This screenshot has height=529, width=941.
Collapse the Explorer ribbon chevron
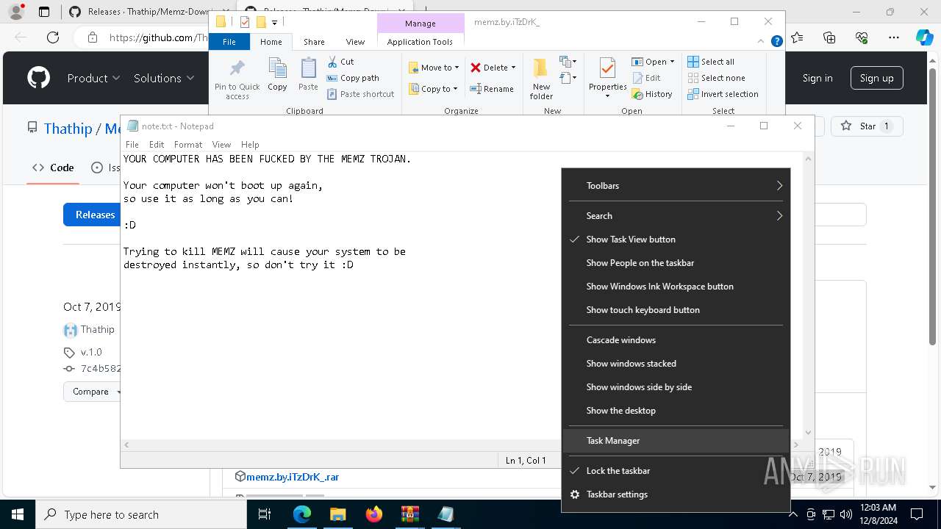pos(761,42)
